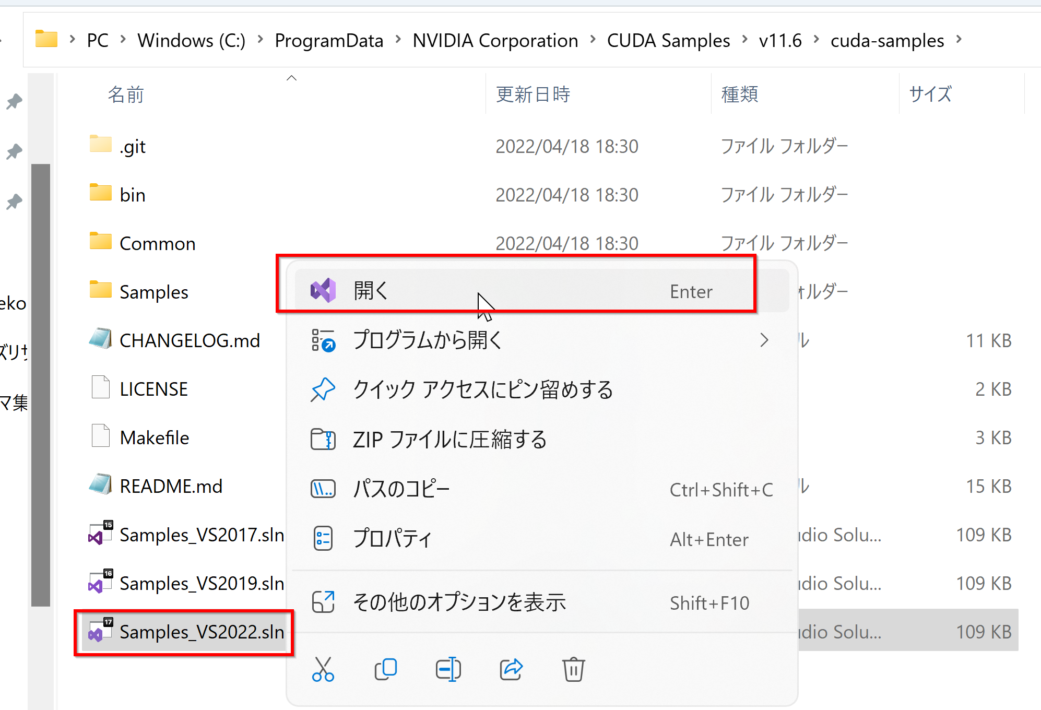The image size is (1041, 710).
Task: Click the Cut scissors icon in context menu
Action: [x=323, y=669]
